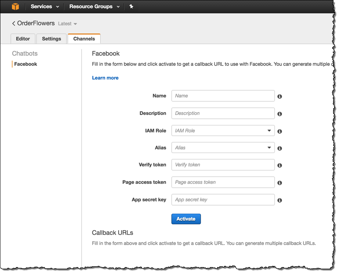Click the OrderFlowers bot title
The image size is (339, 273).
coord(36,23)
